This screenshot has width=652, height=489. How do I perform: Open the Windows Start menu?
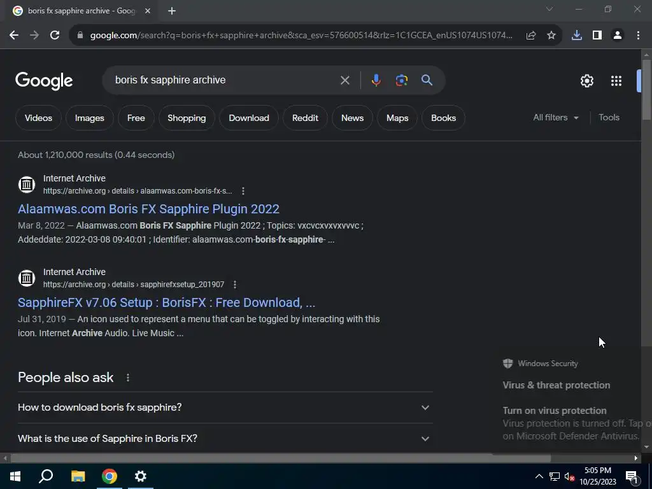point(15,476)
